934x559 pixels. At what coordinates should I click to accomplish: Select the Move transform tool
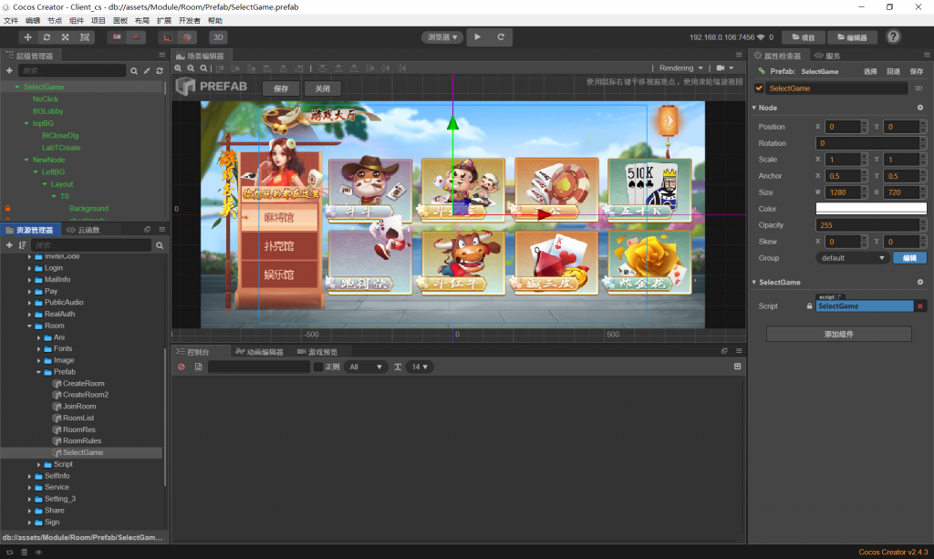click(28, 37)
